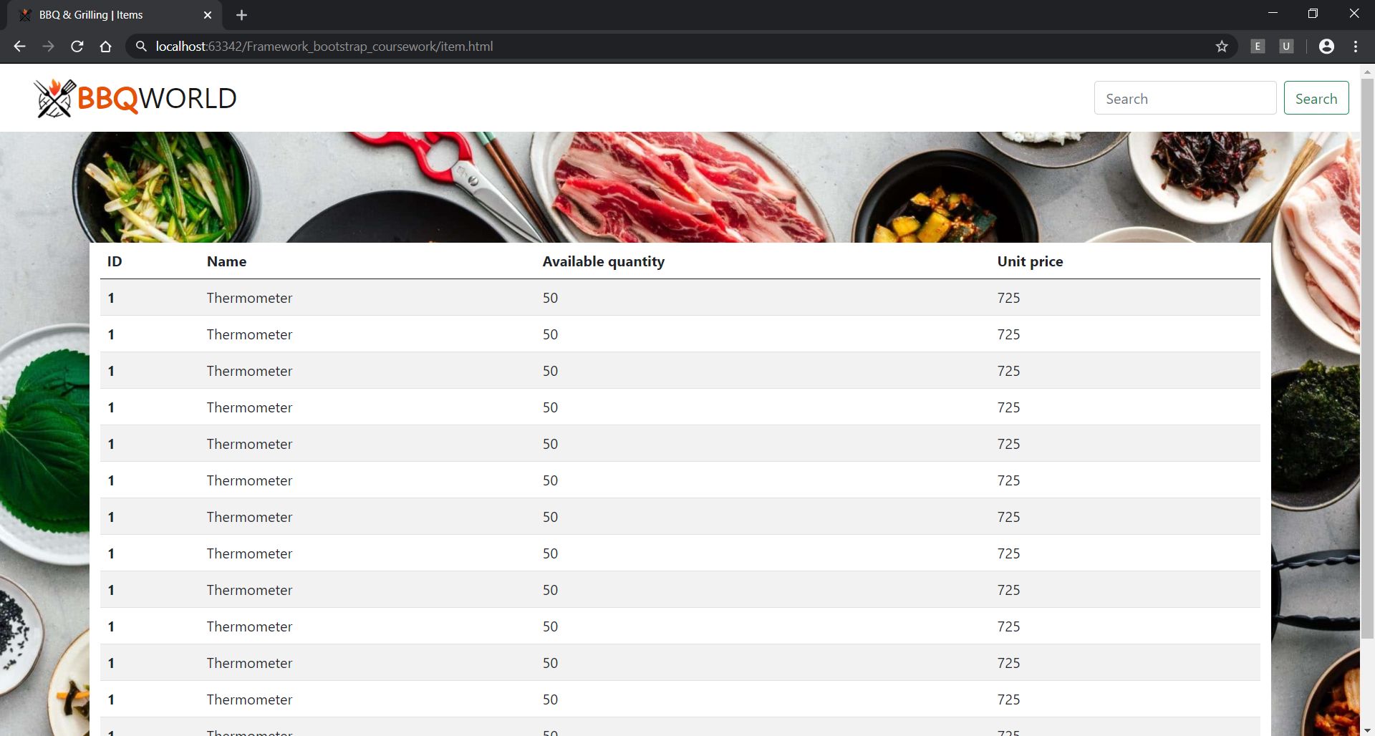Click the browser back arrow
The image size is (1375, 736).
coord(19,46)
